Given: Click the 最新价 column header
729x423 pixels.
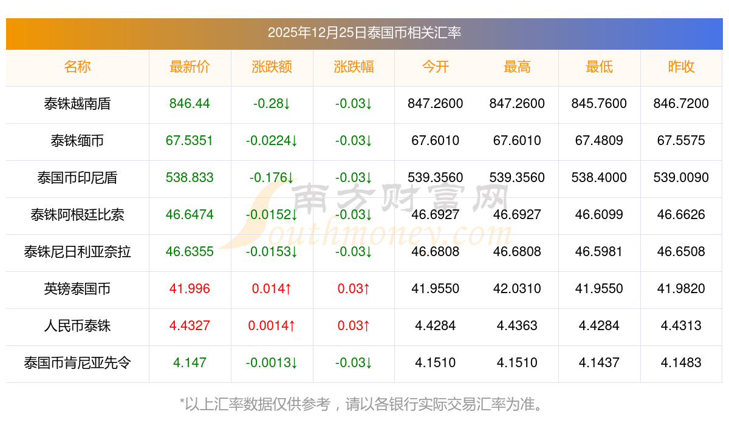Looking at the screenshot, I should (190, 67).
